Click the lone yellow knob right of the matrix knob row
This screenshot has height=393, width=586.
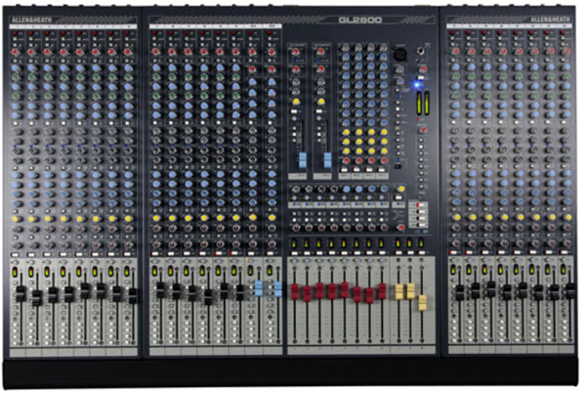point(401,189)
